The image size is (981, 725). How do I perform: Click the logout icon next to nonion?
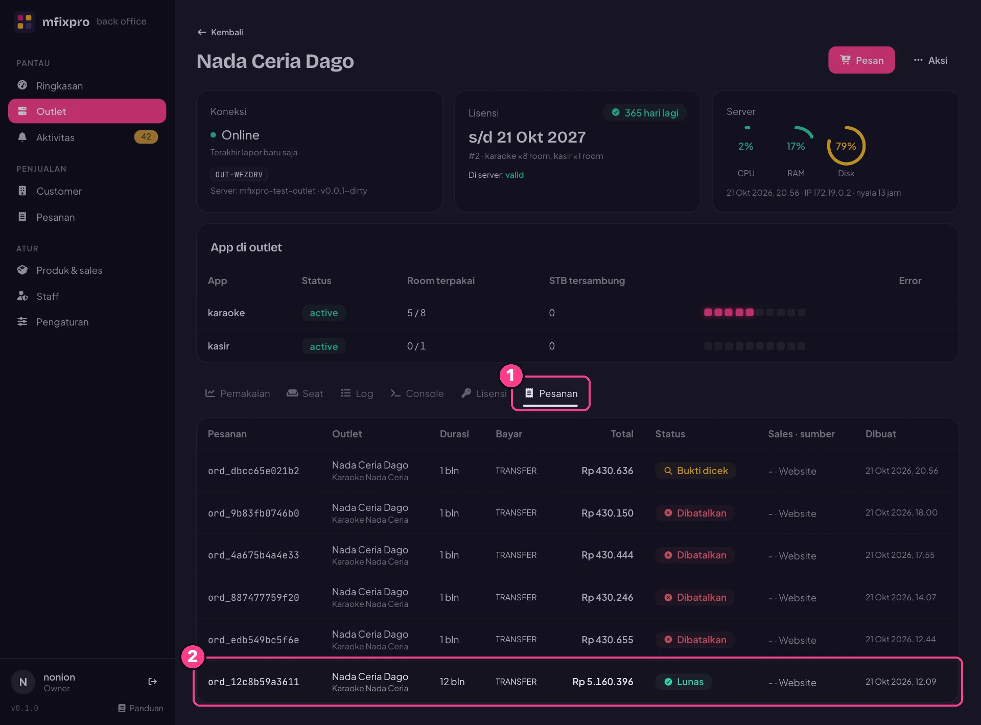152,682
